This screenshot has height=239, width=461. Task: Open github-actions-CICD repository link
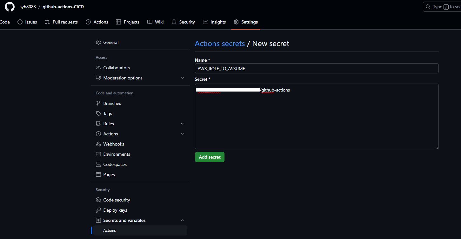63,7
